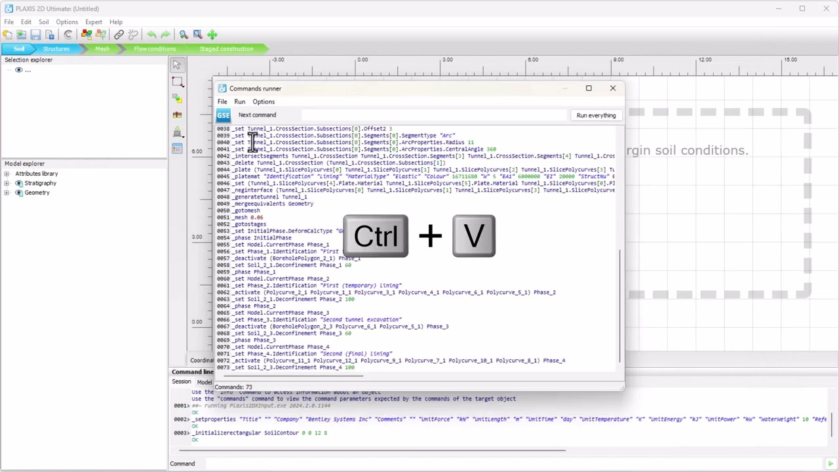
Task: Click the Reset 'C' toolbar icon
Action: pyautogui.click(x=68, y=35)
